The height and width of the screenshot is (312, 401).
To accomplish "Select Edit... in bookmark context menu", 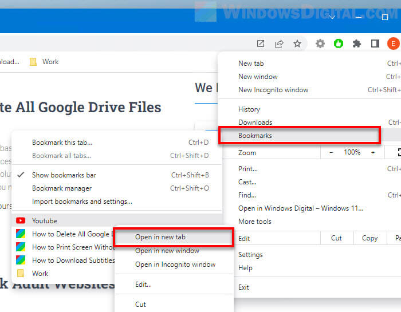I will pos(174,285).
